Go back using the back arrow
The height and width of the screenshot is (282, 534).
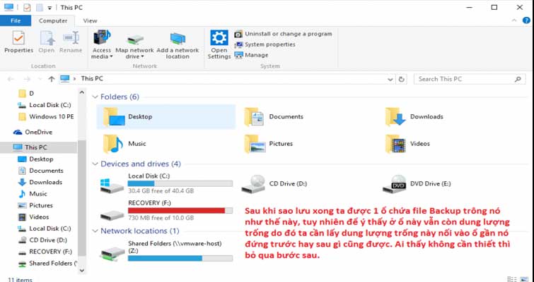pyautogui.click(x=11, y=79)
